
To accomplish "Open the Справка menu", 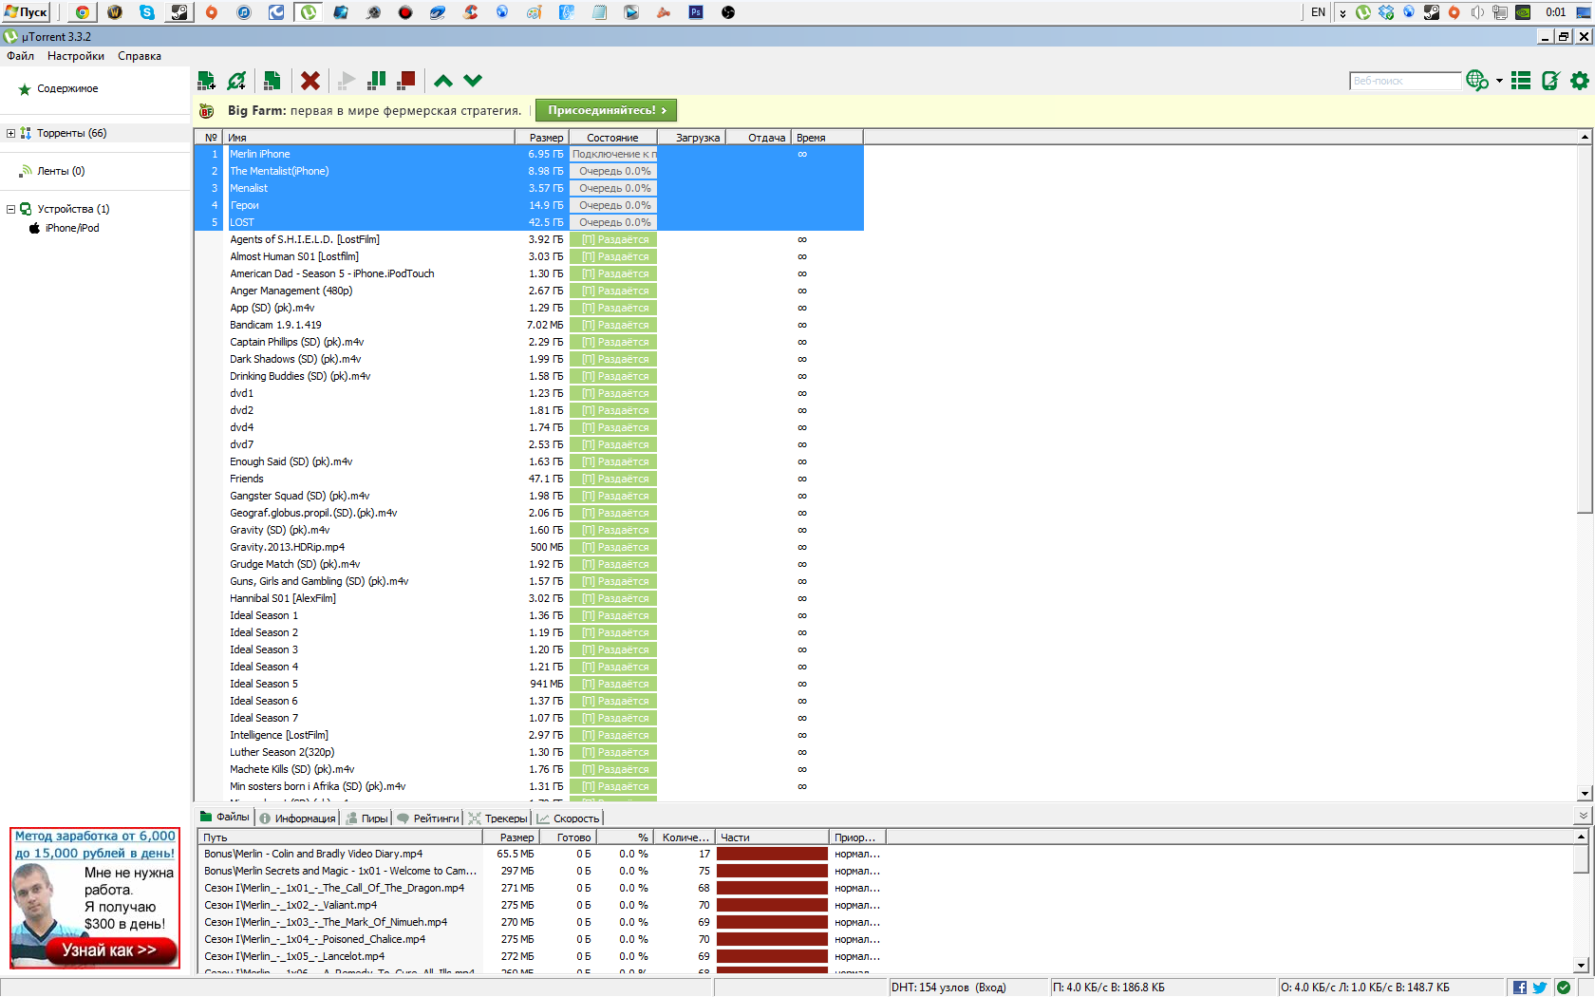I will pyautogui.click(x=140, y=56).
